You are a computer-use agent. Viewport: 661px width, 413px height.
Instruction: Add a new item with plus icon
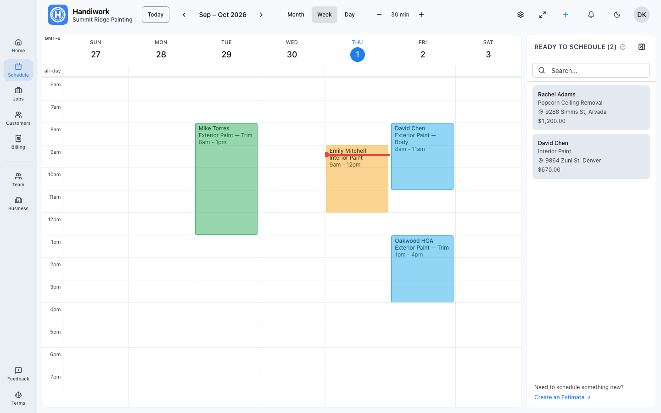coord(566,15)
